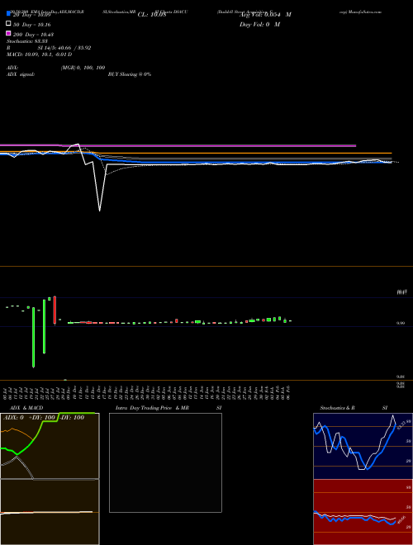Select the '200 Day = 10.48' legend text
This screenshot has height=545, width=413.
tap(33, 35)
